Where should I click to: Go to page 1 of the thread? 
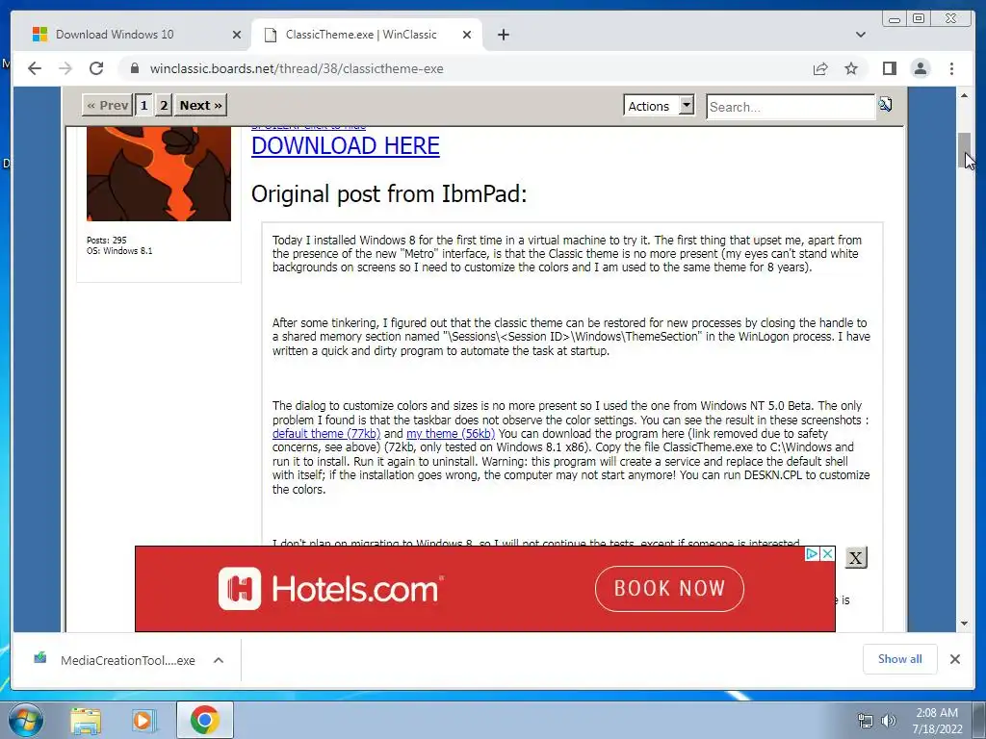pyautogui.click(x=144, y=105)
